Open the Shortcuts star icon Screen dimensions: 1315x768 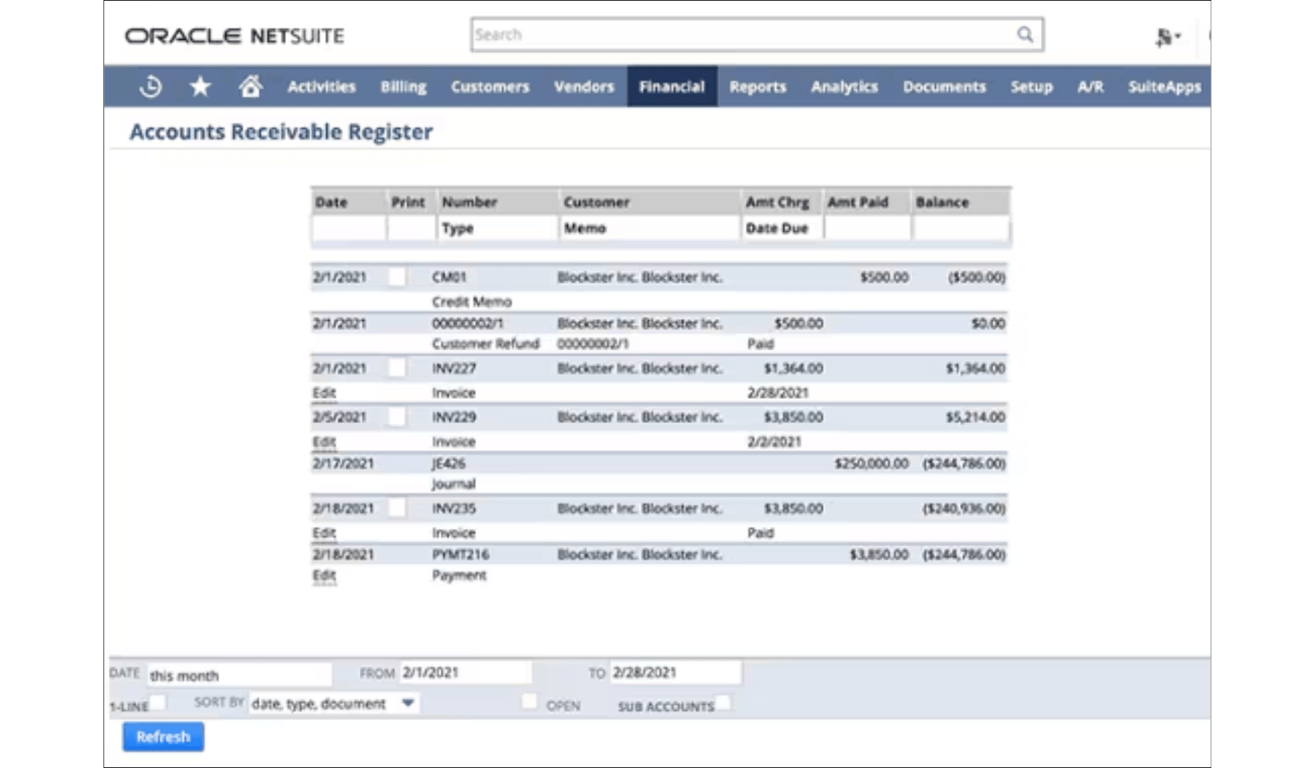coord(200,86)
